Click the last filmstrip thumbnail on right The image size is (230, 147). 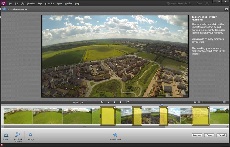click(x=219, y=116)
